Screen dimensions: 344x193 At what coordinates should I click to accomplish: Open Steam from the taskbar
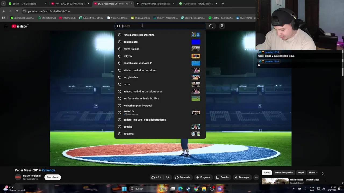pos(188,189)
